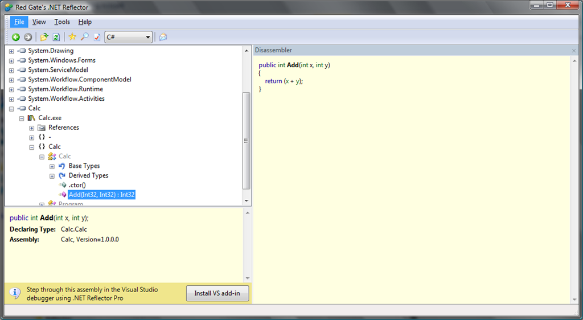Image resolution: width=583 pixels, height=320 pixels.
Task: Expand the References node
Action: tap(32, 128)
